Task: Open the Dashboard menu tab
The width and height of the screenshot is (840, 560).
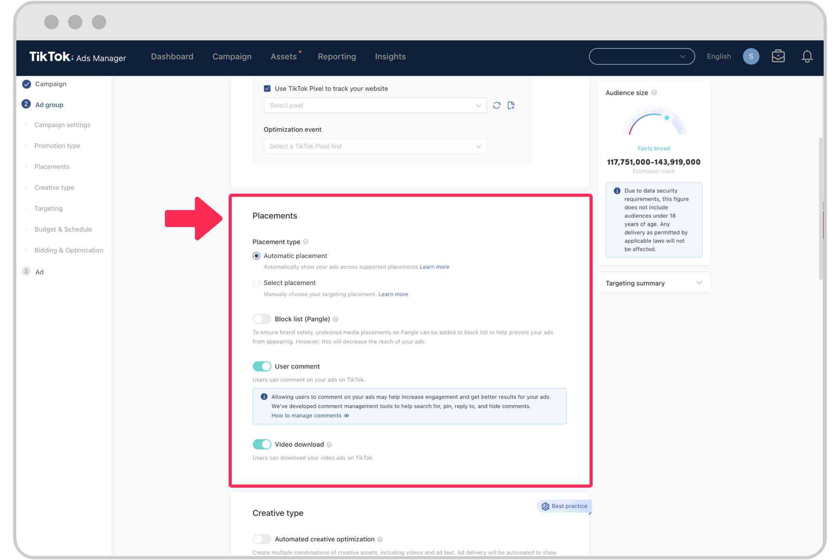Action: (172, 56)
